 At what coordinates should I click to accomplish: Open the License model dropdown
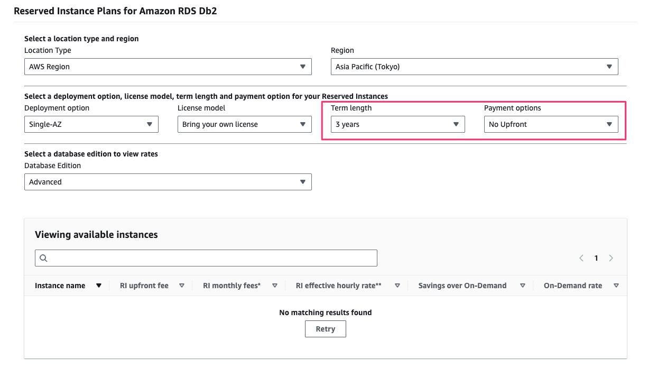[244, 124]
